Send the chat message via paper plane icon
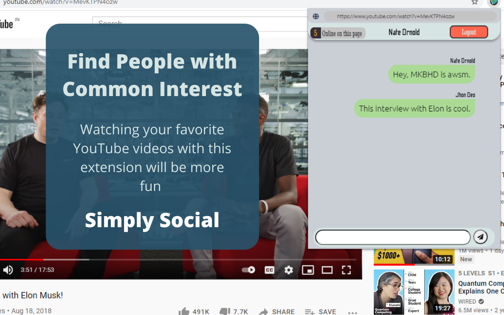504x315 pixels. click(481, 237)
